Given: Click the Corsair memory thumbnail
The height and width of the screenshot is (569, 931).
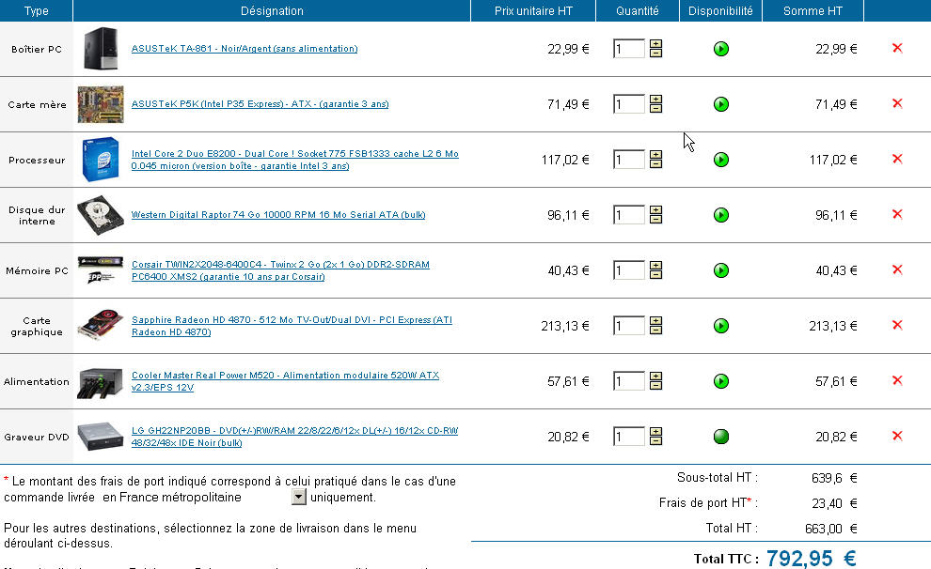Looking at the screenshot, I should pos(101,270).
